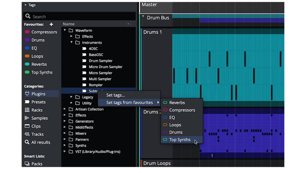Select the Master track header

(156, 7)
